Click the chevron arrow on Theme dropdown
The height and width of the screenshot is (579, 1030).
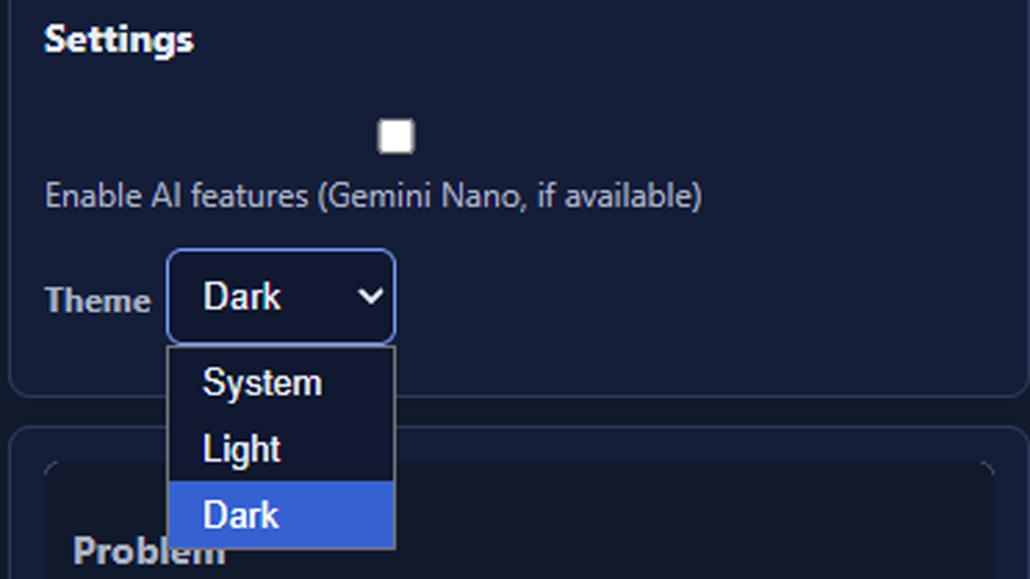click(x=370, y=296)
